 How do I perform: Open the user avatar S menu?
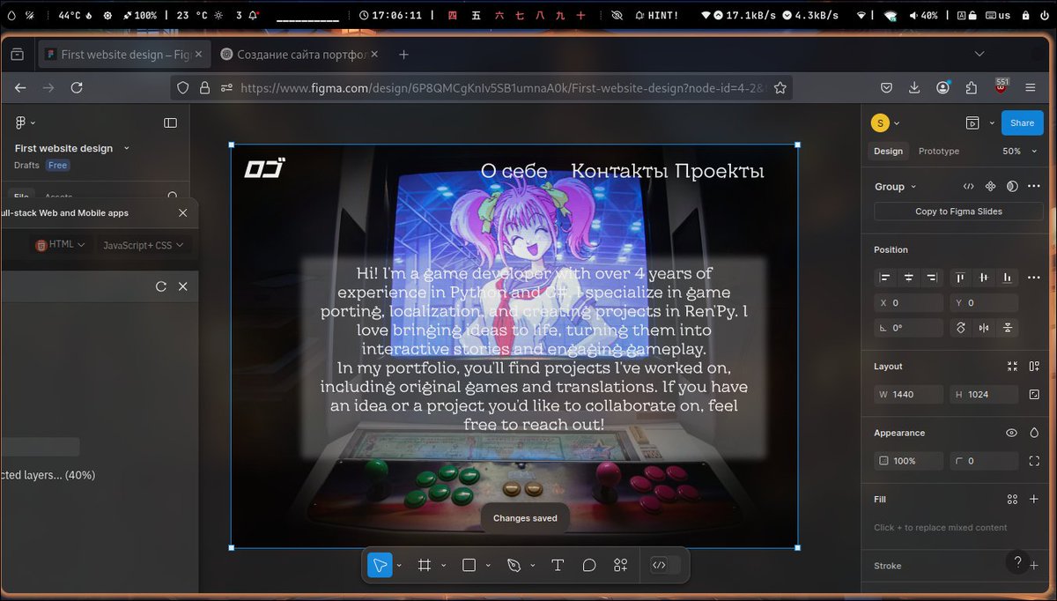(x=884, y=123)
